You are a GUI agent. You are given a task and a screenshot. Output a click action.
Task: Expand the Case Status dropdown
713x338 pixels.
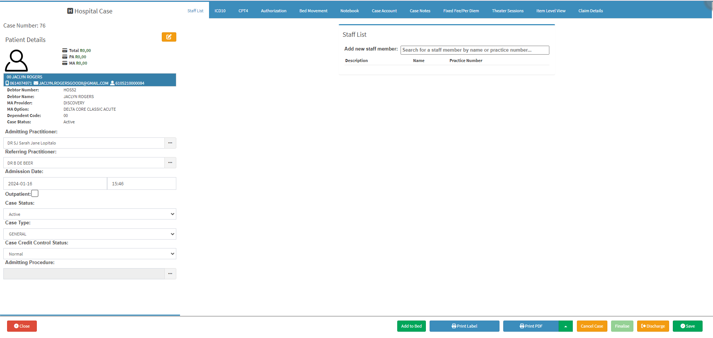[90, 214]
